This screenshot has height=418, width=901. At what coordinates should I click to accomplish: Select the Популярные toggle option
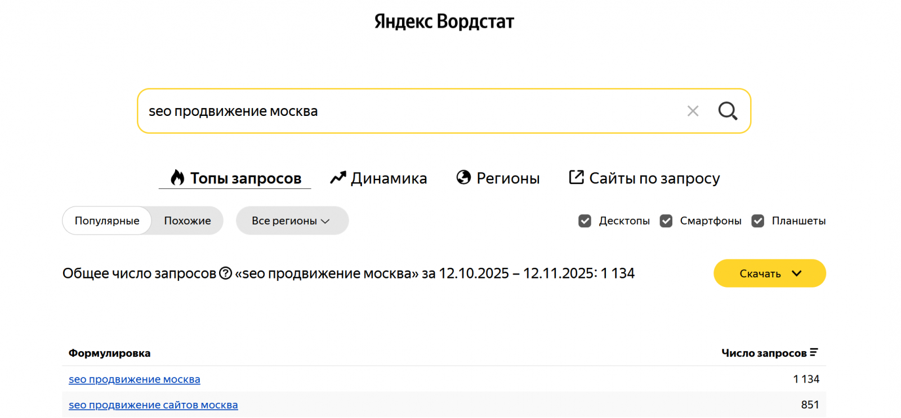(107, 221)
